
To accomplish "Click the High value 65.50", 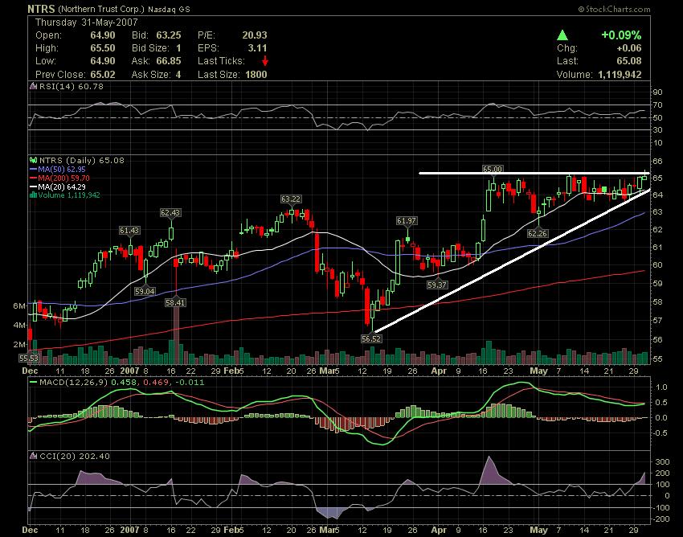I will coord(103,48).
